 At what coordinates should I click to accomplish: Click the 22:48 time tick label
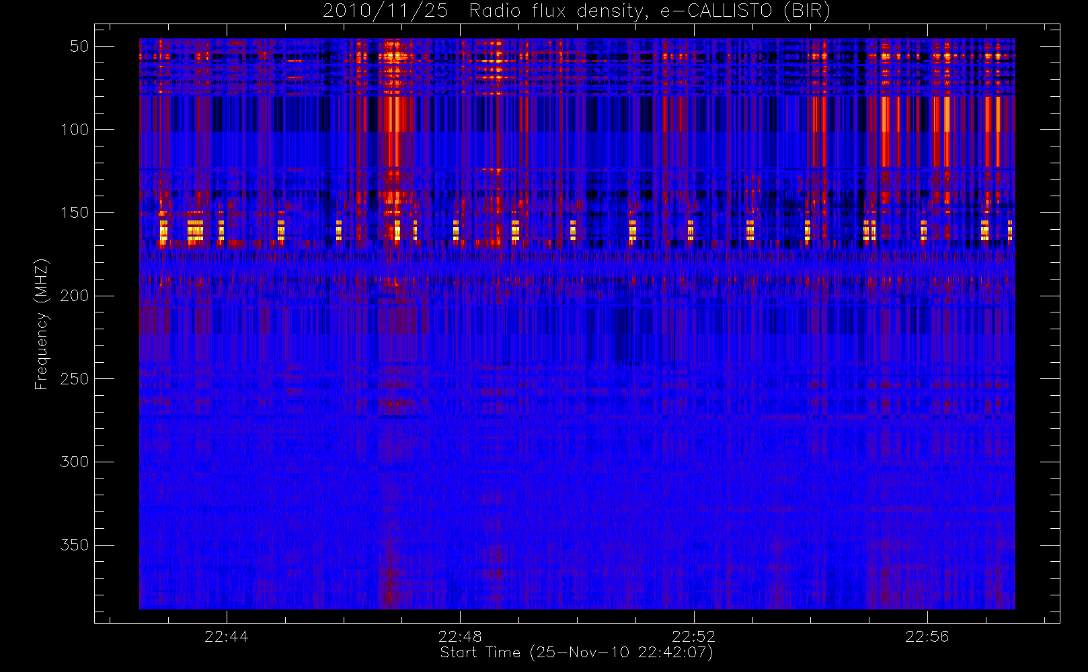(x=460, y=636)
